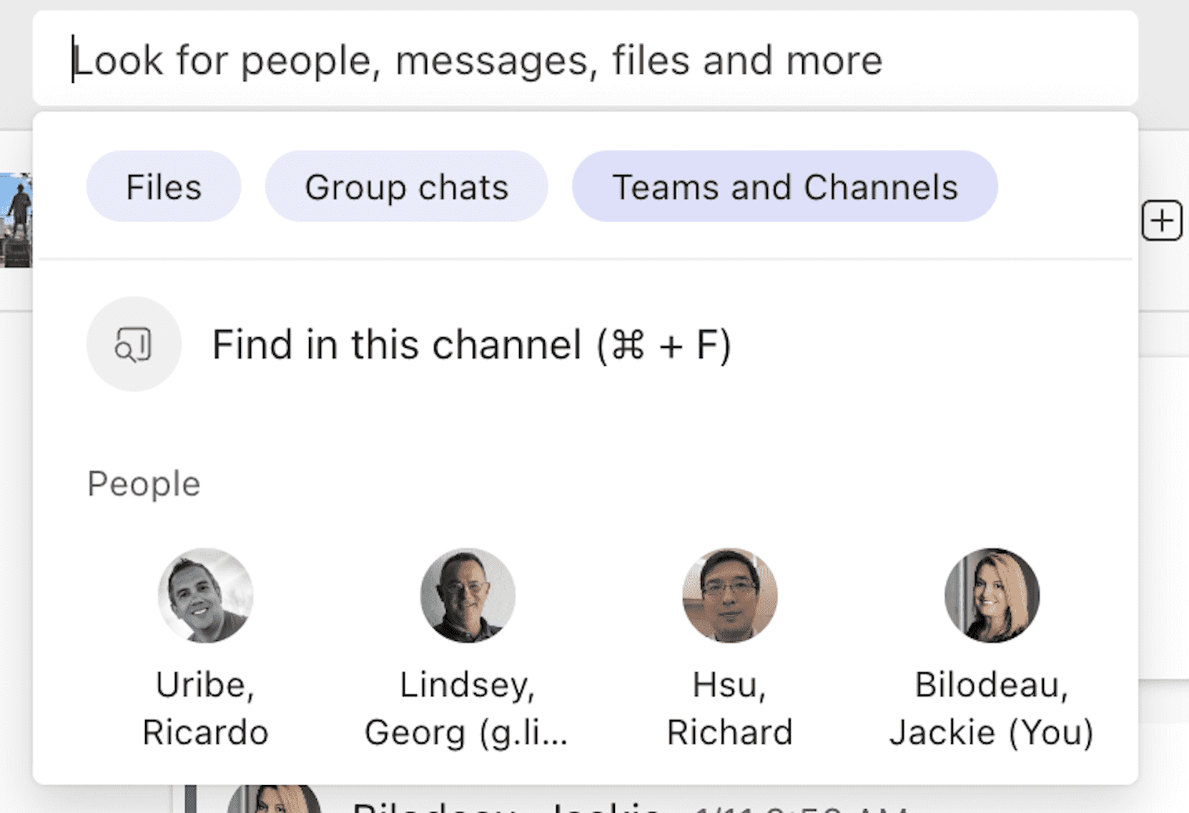Click Georg Lindsey's profile picture
This screenshot has width=1189, height=813.
(467, 597)
